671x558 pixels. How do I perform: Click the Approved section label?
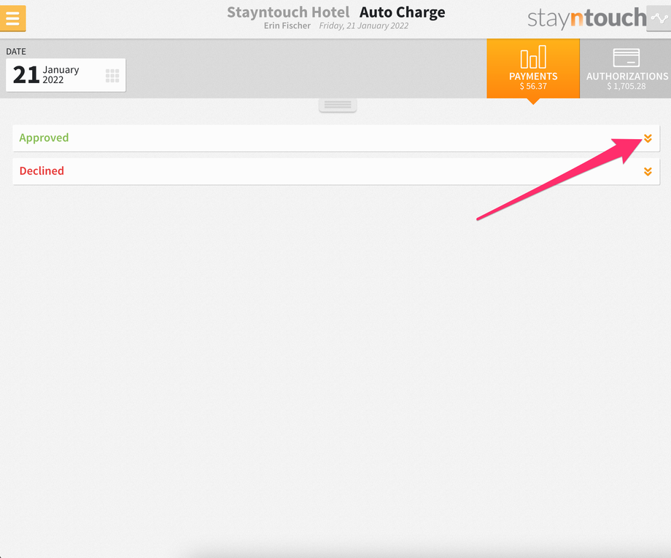44,138
